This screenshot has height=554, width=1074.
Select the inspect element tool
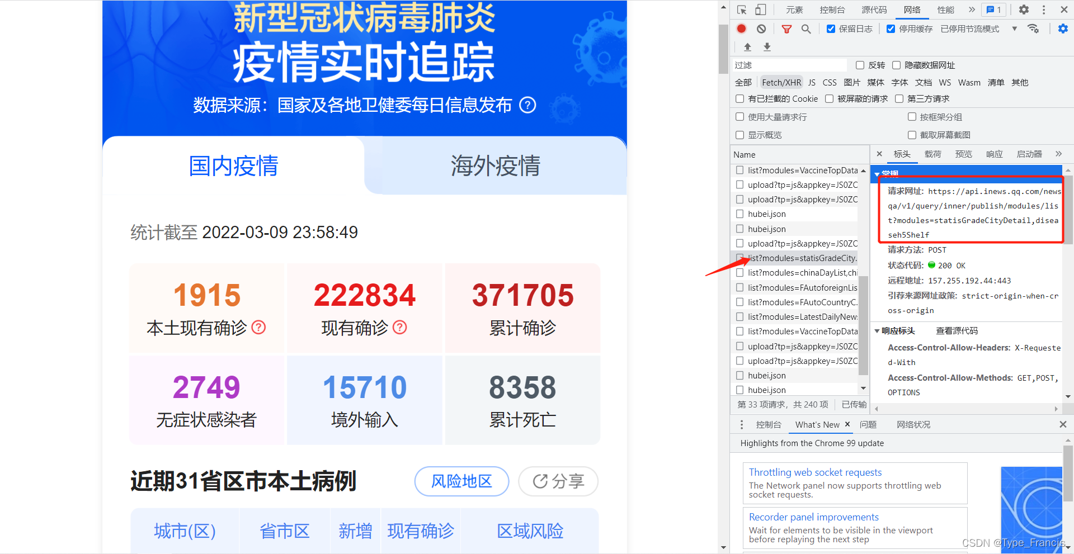point(741,10)
